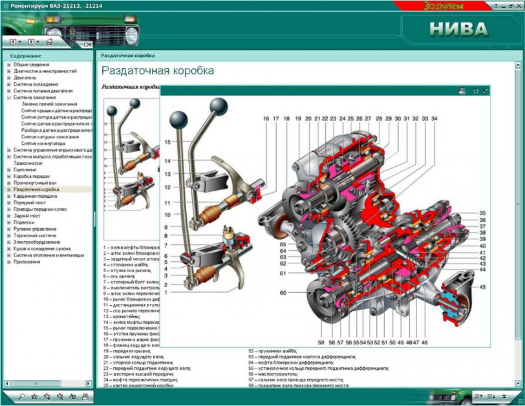Viewport: 525px width, 406px height.
Task: Add bookmark with the star-plus icon
Action: pos(47,397)
